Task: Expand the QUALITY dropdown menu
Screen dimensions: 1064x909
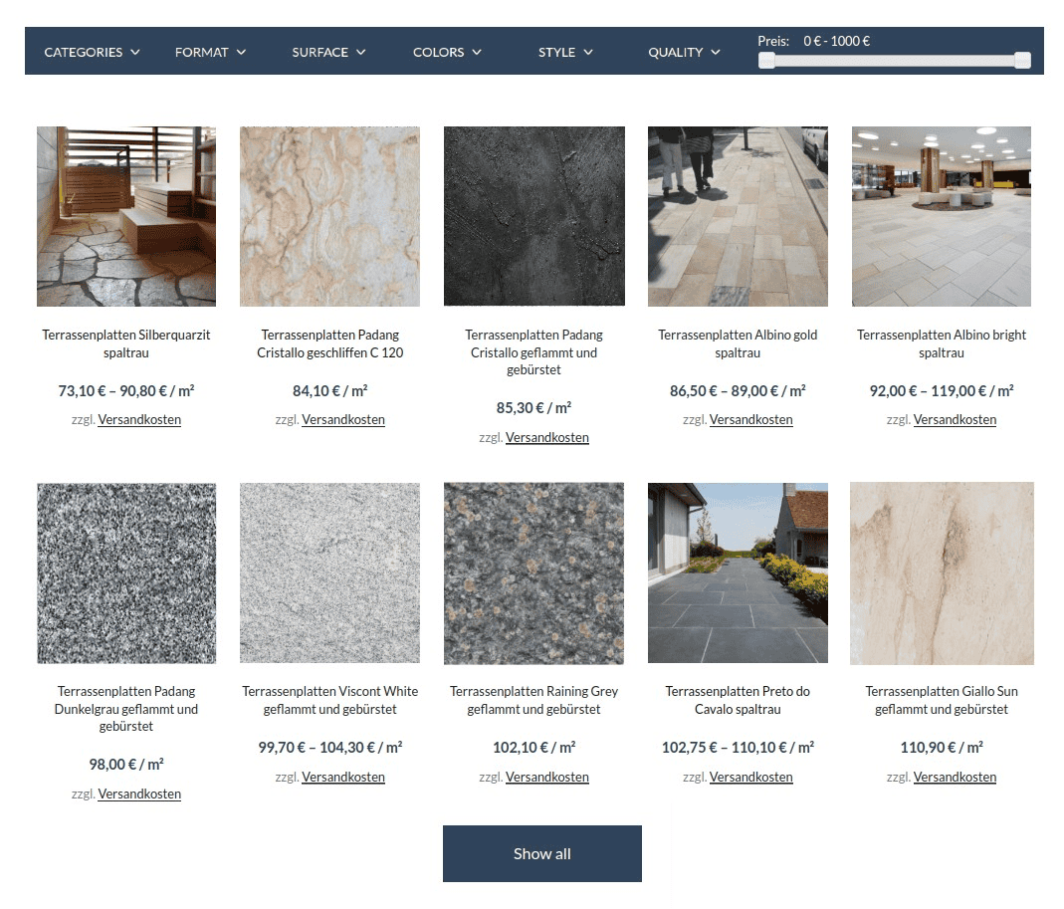Action: [x=683, y=52]
